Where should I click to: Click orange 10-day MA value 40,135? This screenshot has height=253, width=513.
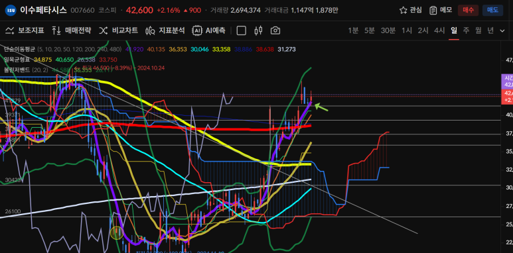157,49
